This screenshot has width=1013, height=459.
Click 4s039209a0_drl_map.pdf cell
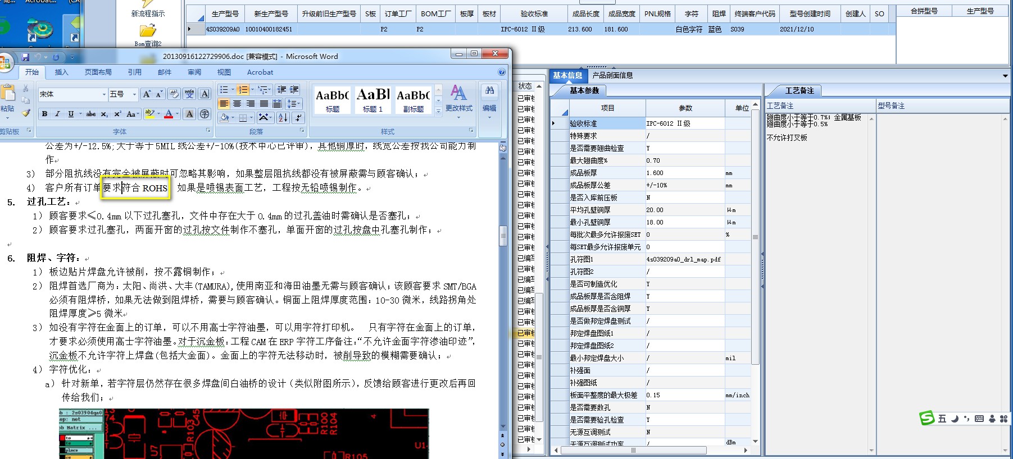click(x=685, y=259)
